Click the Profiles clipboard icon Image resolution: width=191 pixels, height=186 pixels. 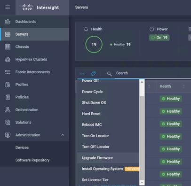[8, 85]
